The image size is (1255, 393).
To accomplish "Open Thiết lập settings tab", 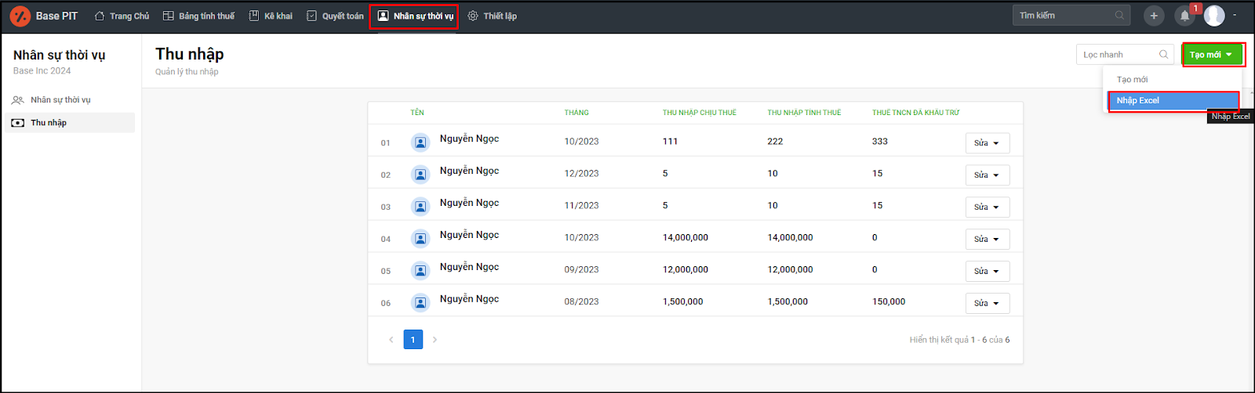I will click(492, 16).
